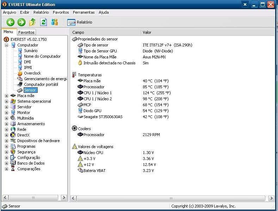278x211 pixels.
Task: Click the Campo column header
Action: pos(106,32)
